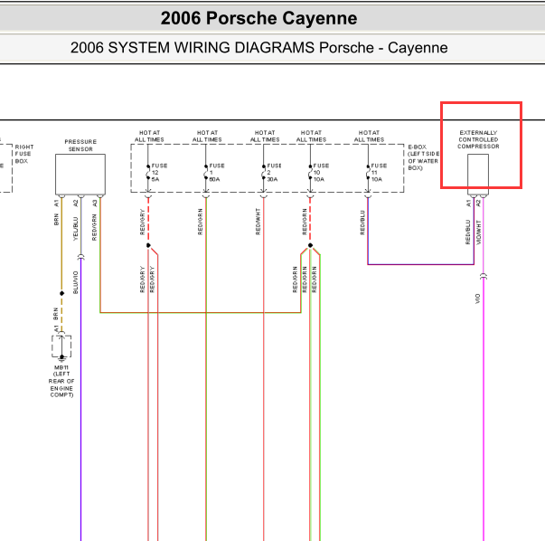545x541 pixels.
Task: Select the RIGHT FUSE BOX label
Action: point(24,154)
